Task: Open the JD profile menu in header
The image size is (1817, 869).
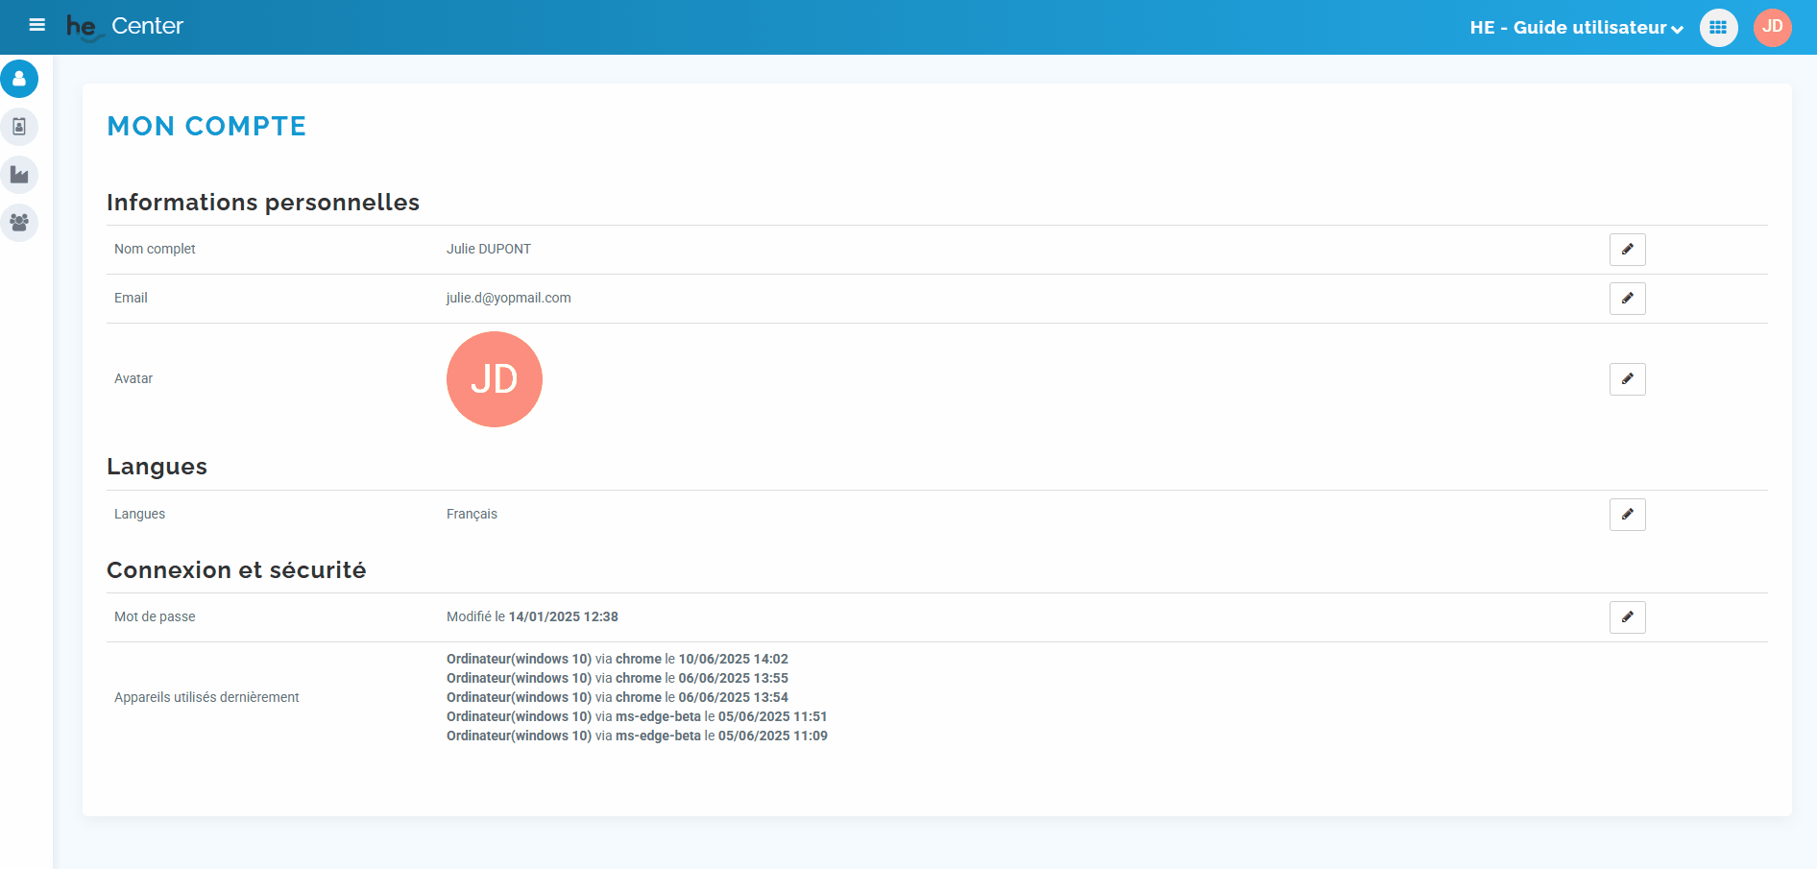Action: point(1772,28)
